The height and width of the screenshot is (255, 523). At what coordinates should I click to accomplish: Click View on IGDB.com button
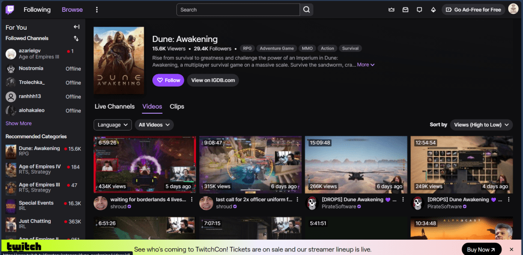coord(213,80)
